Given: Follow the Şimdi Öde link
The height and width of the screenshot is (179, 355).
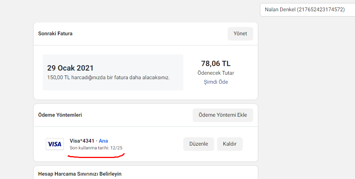Looking at the screenshot, I should pos(216,82).
